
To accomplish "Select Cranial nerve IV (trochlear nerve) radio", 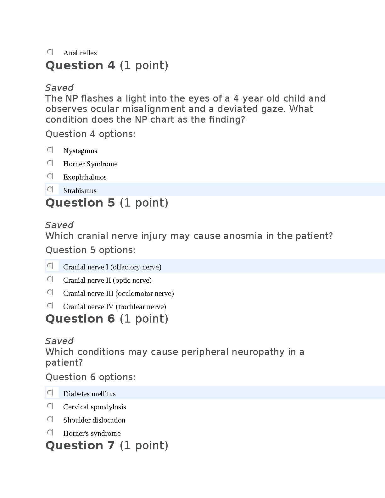I will click(50, 306).
